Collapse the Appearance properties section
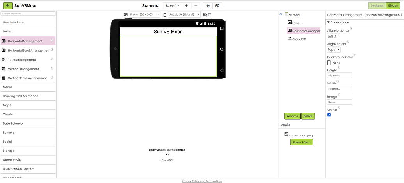Image resolution: width=404 pixels, height=183 pixels. tap(329, 22)
